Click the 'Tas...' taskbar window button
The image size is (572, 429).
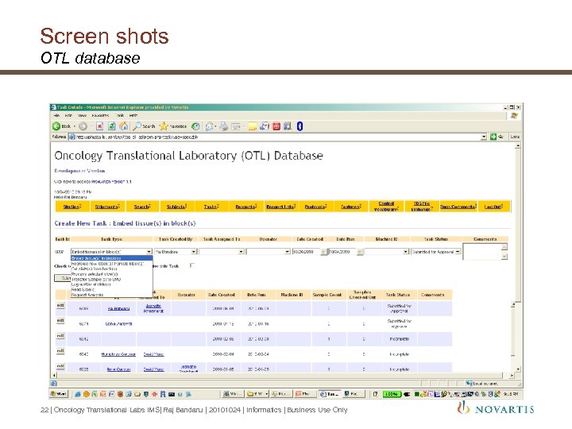click(x=330, y=394)
